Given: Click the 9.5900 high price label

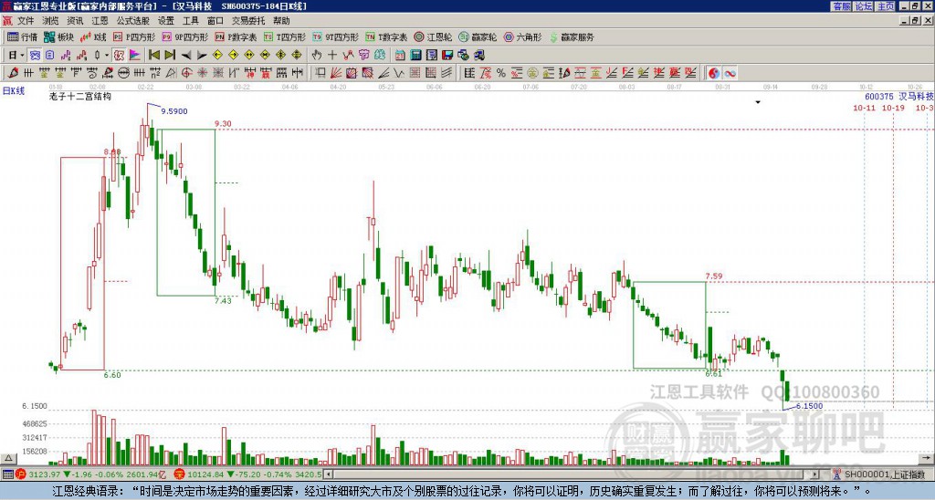Looking at the screenshot, I should point(174,111).
